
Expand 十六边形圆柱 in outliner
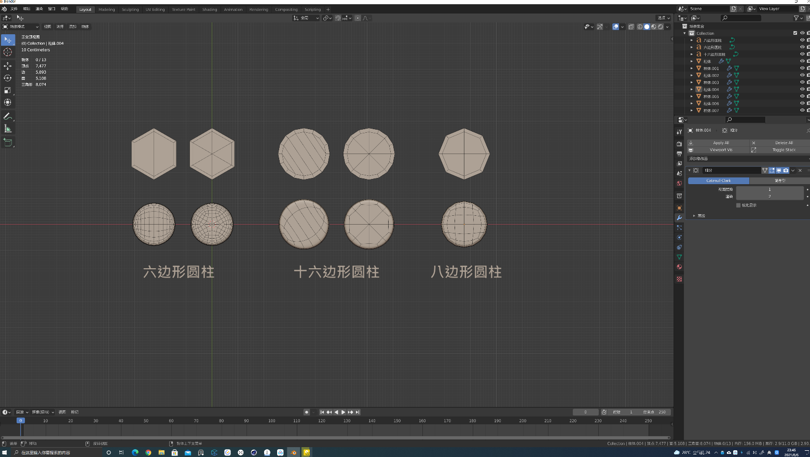pyautogui.click(x=692, y=54)
